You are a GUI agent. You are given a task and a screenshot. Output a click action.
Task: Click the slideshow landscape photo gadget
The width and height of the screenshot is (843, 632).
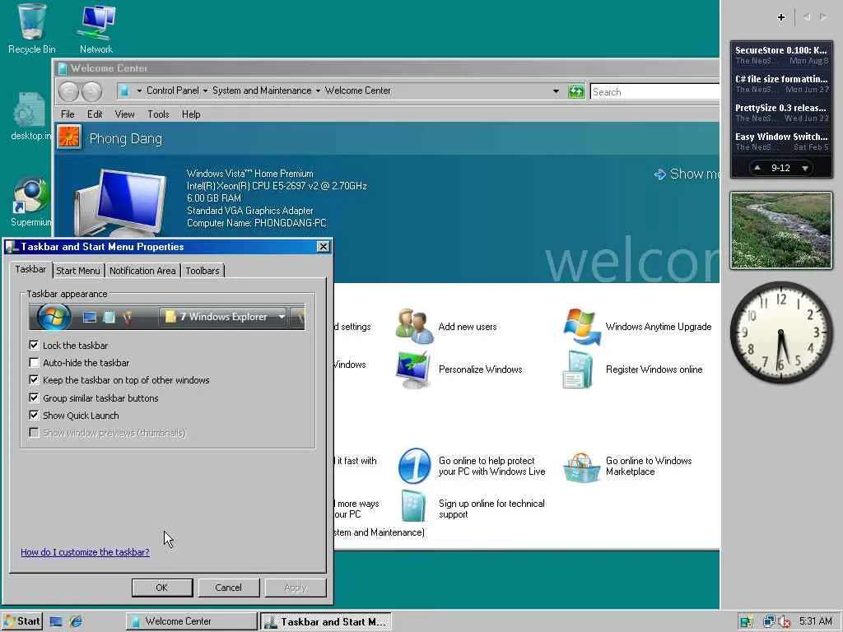coord(781,230)
